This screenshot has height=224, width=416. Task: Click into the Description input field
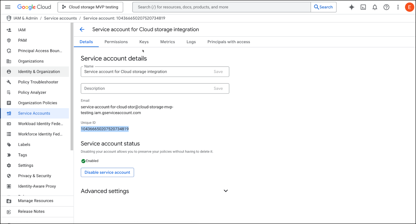[x=145, y=88]
